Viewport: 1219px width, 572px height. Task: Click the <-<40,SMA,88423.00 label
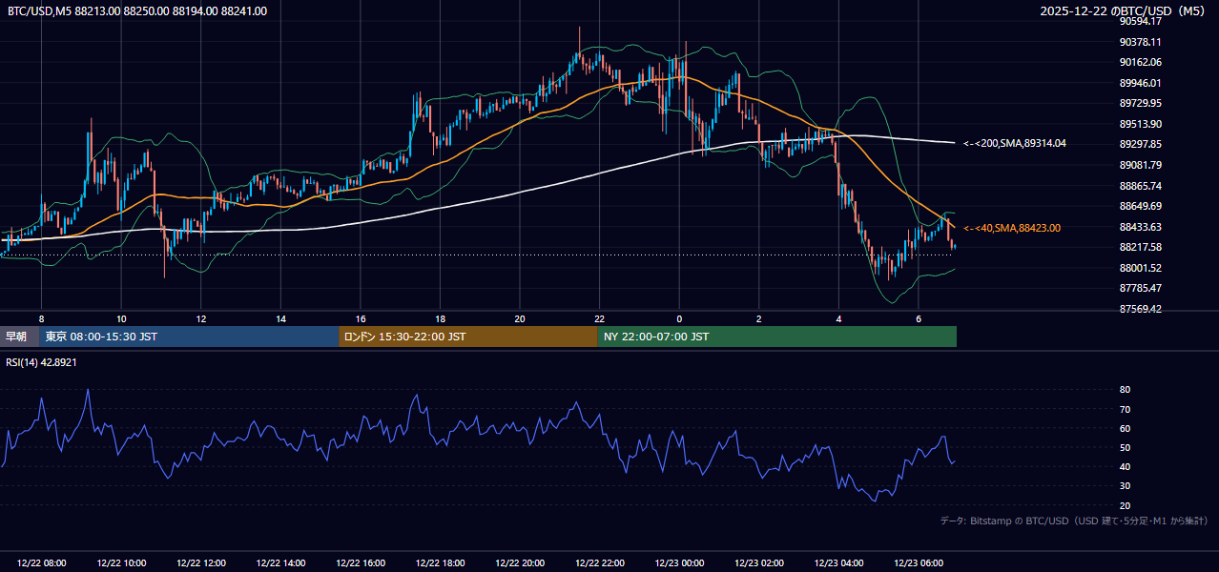point(1011,228)
